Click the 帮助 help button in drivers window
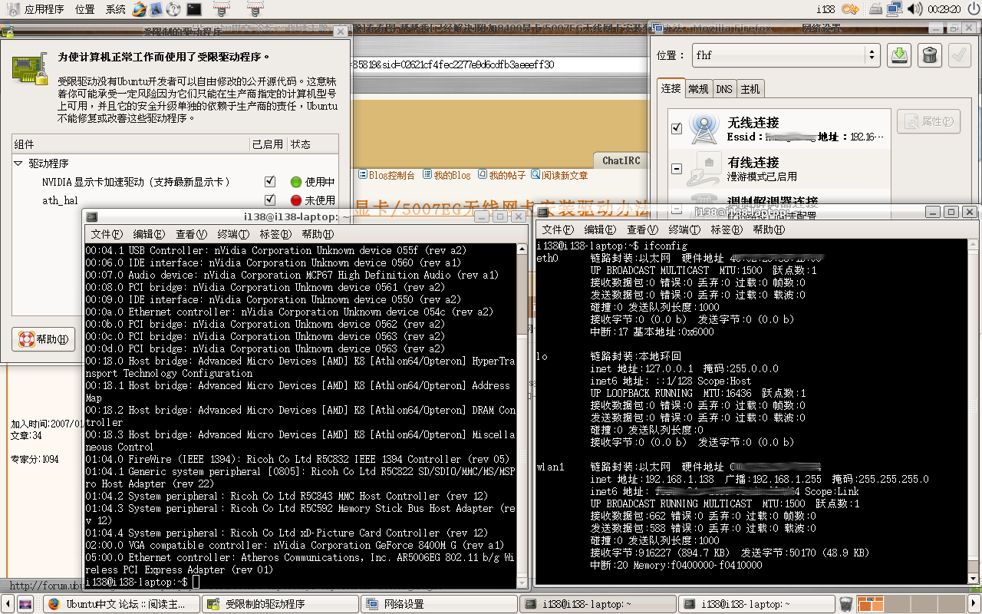982x614 pixels. (x=44, y=338)
